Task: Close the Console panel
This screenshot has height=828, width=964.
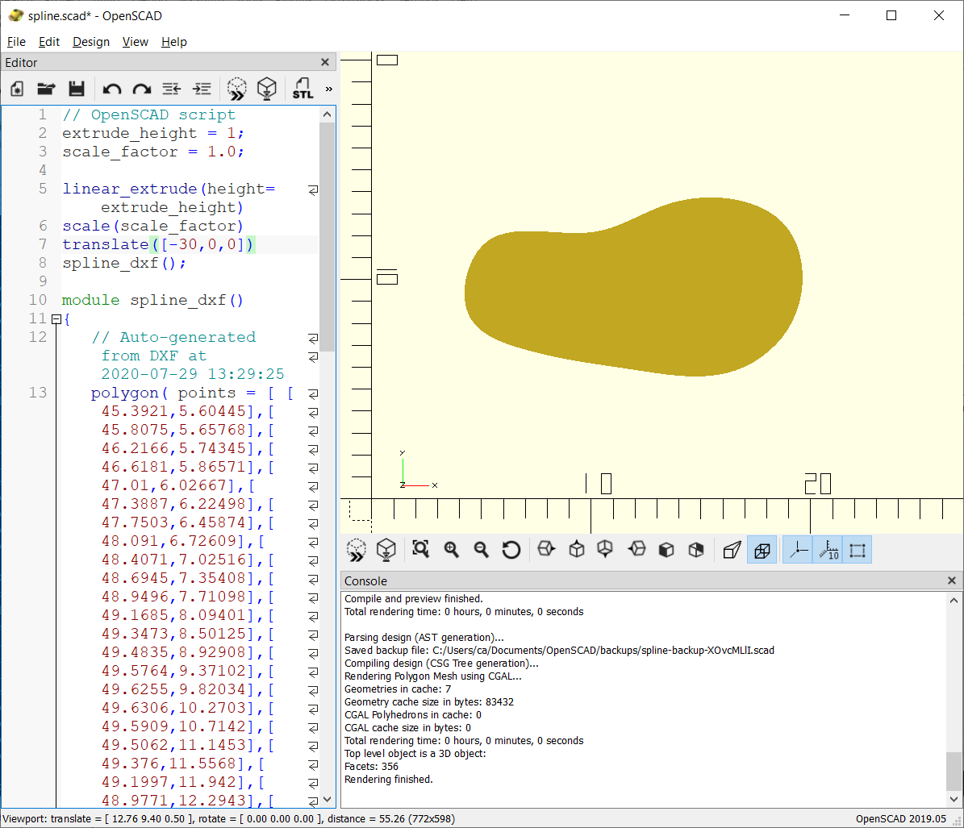Action: (952, 580)
